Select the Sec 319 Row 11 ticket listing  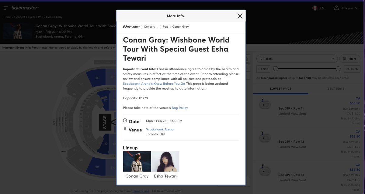(x=308, y=111)
